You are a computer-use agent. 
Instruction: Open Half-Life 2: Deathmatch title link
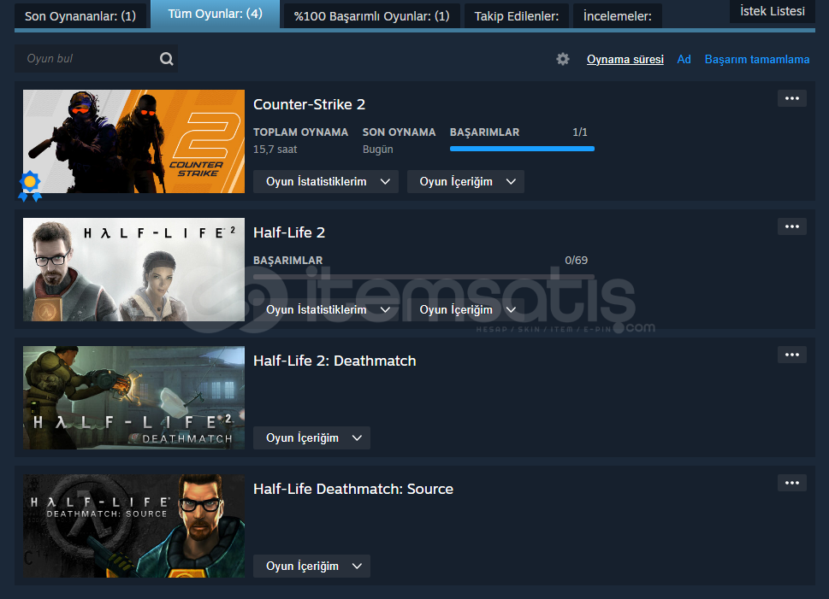[x=335, y=361]
